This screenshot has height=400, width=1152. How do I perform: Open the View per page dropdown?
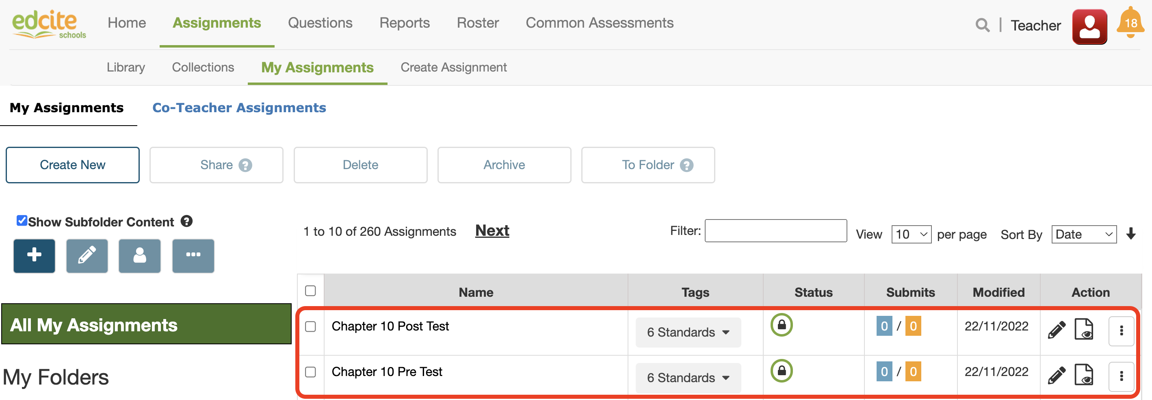click(911, 235)
